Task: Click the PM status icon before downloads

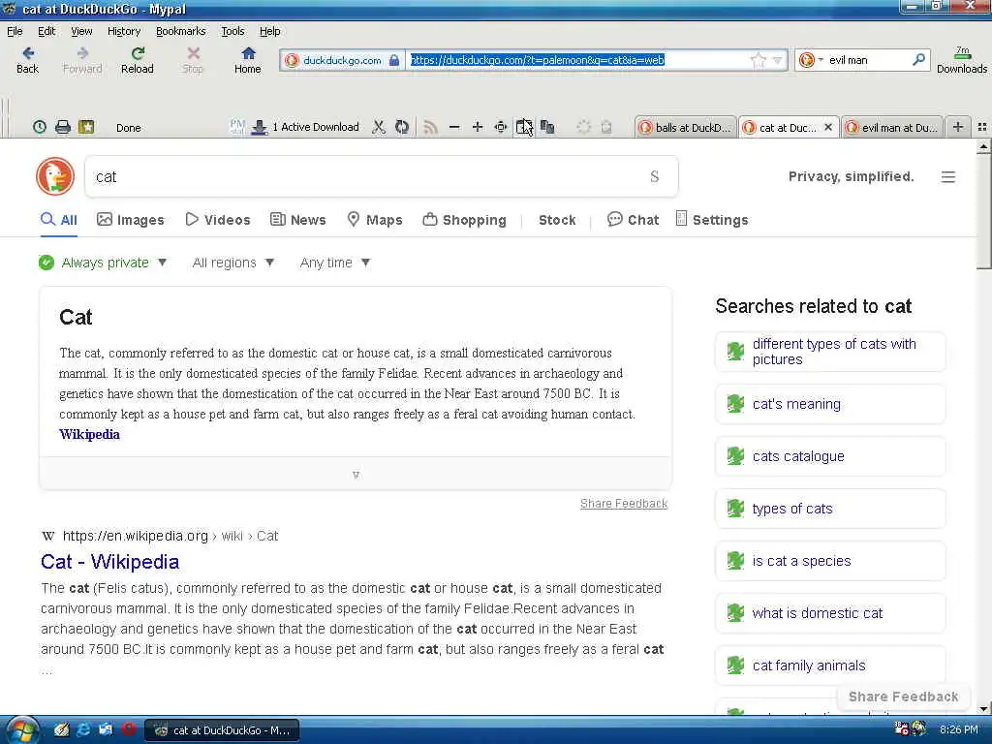Action: pyautogui.click(x=237, y=127)
